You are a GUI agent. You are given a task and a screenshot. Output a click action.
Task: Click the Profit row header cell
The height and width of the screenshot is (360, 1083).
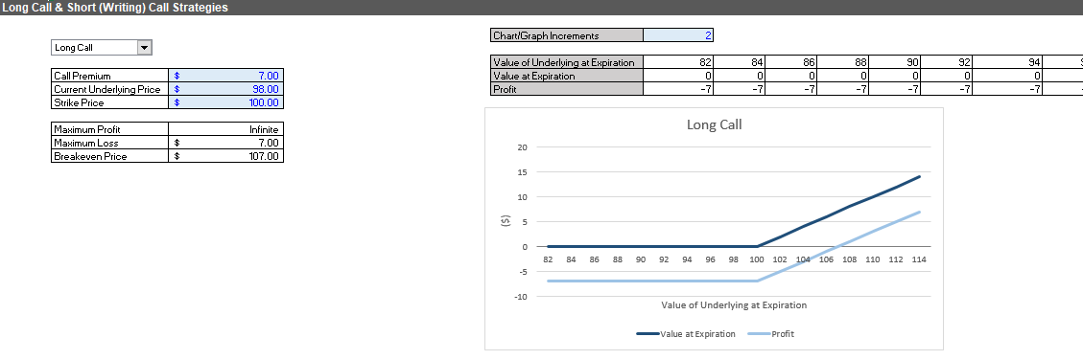(x=566, y=89)
